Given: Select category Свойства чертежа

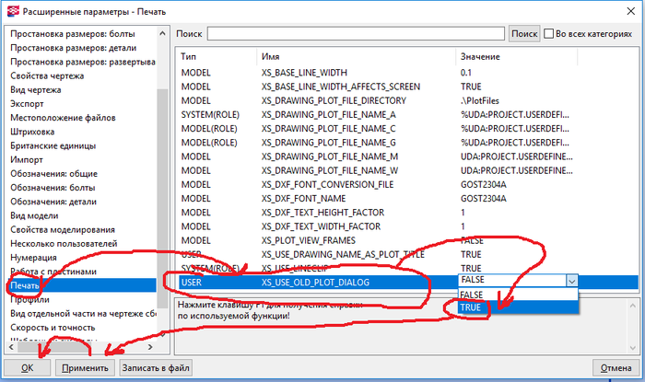Looking at the screenshot, I should 47,75.
